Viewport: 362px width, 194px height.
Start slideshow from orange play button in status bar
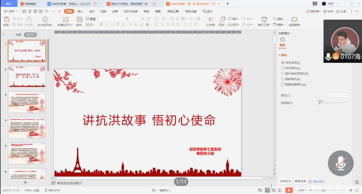[x=289, y=190]
